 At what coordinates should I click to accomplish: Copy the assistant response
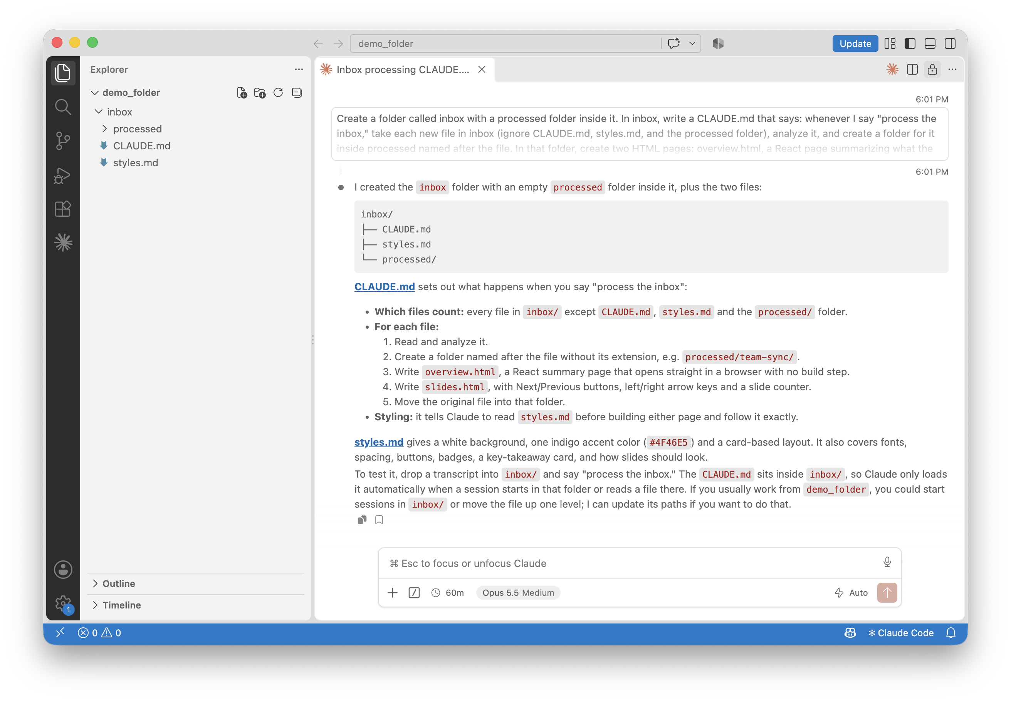coord(362,520)
